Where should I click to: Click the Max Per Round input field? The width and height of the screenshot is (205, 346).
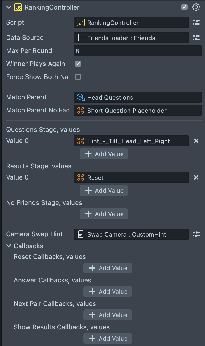coord(137,51)
